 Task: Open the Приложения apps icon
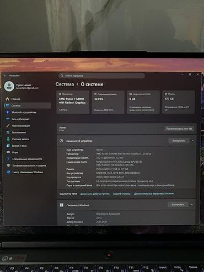point(8,132)
